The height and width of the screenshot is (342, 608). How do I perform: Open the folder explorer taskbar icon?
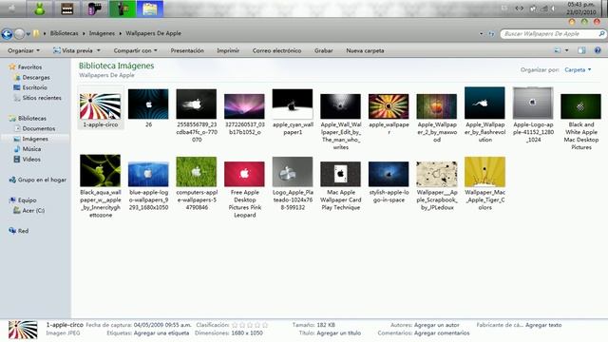coord(150,9)
